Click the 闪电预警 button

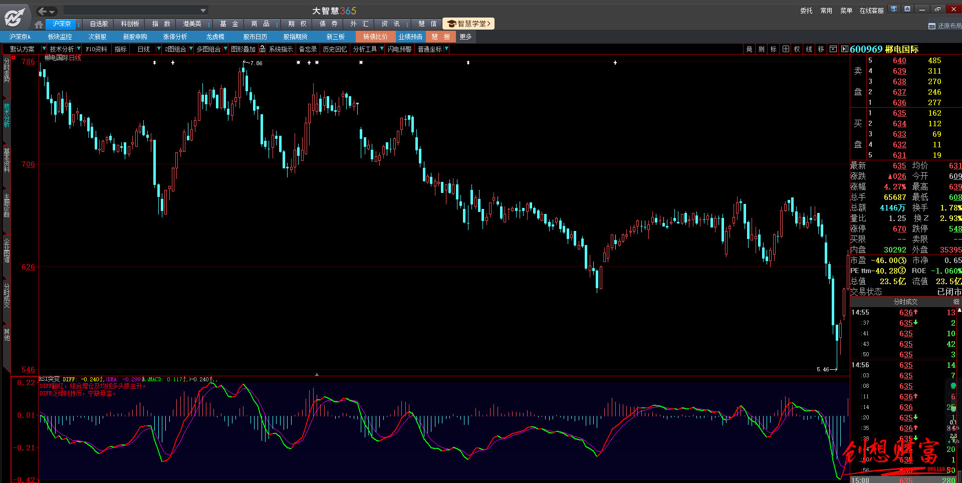pos(399,49)
